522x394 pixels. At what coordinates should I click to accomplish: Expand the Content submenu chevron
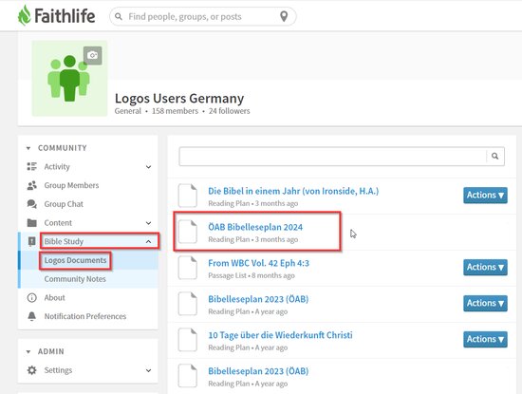[148, 223]
